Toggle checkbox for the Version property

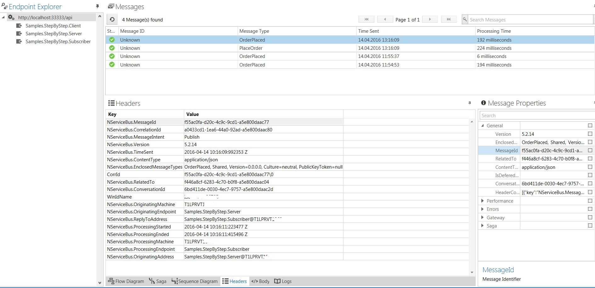tap(590, 134)
